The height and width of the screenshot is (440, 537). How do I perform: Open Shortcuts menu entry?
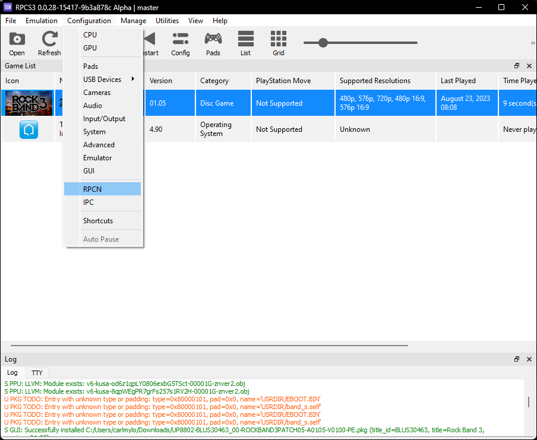pos(102,221)
